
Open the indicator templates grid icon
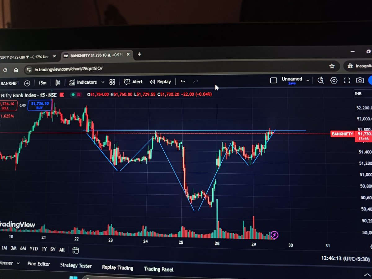[x=112, y=82]
